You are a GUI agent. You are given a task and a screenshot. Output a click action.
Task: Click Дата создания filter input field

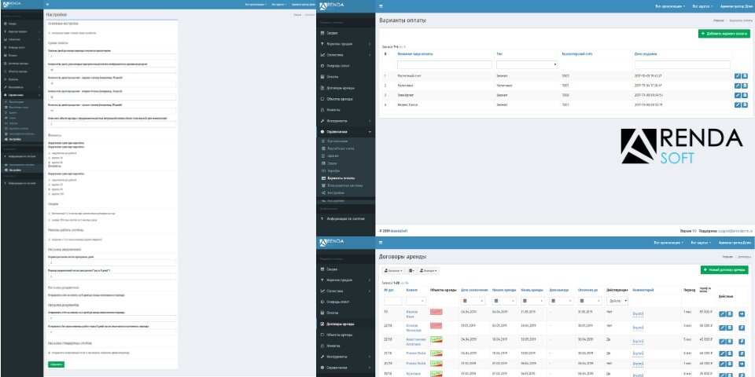click(x=683, y=64)
